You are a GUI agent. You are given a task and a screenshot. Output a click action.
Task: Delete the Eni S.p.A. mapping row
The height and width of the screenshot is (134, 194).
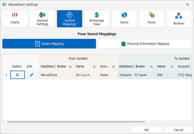pos(17,75)
